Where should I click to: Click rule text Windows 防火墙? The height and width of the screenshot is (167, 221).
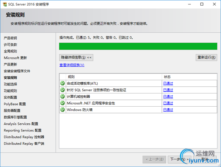(80, 110)
